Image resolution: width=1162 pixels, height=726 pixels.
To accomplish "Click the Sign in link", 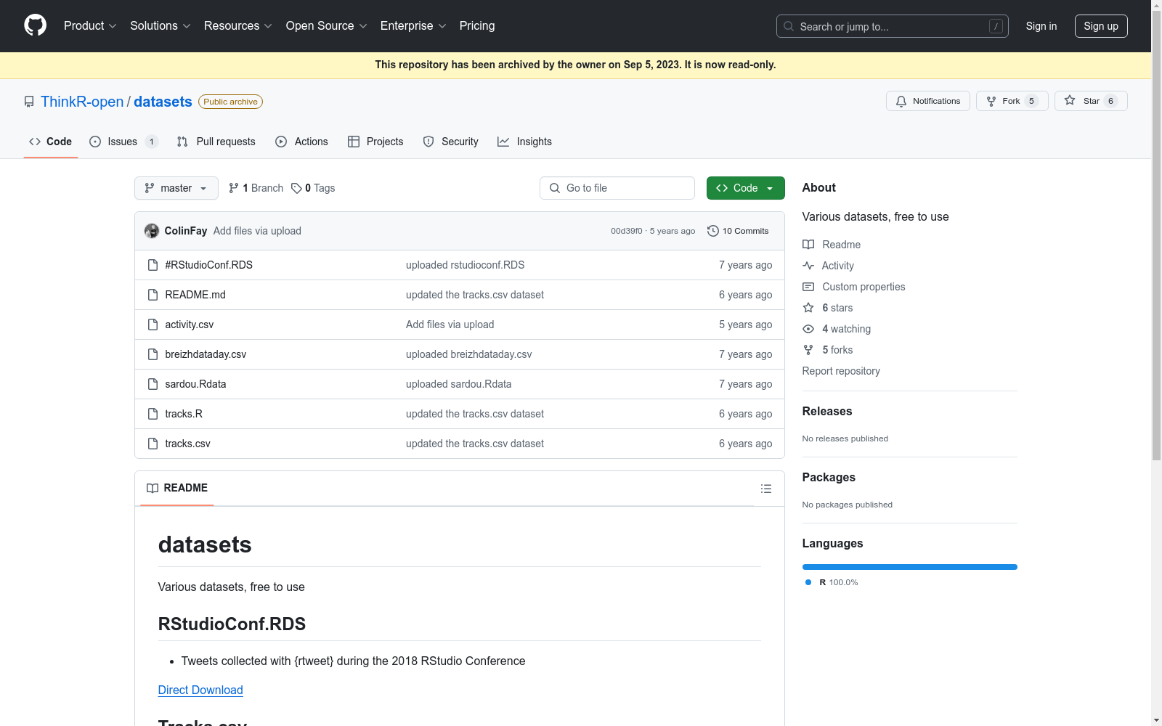I will point(1041,26).
